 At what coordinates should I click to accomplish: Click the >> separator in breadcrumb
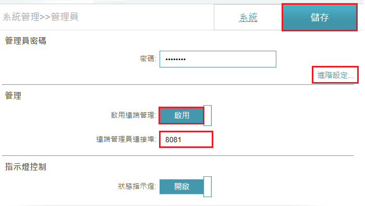45,17
